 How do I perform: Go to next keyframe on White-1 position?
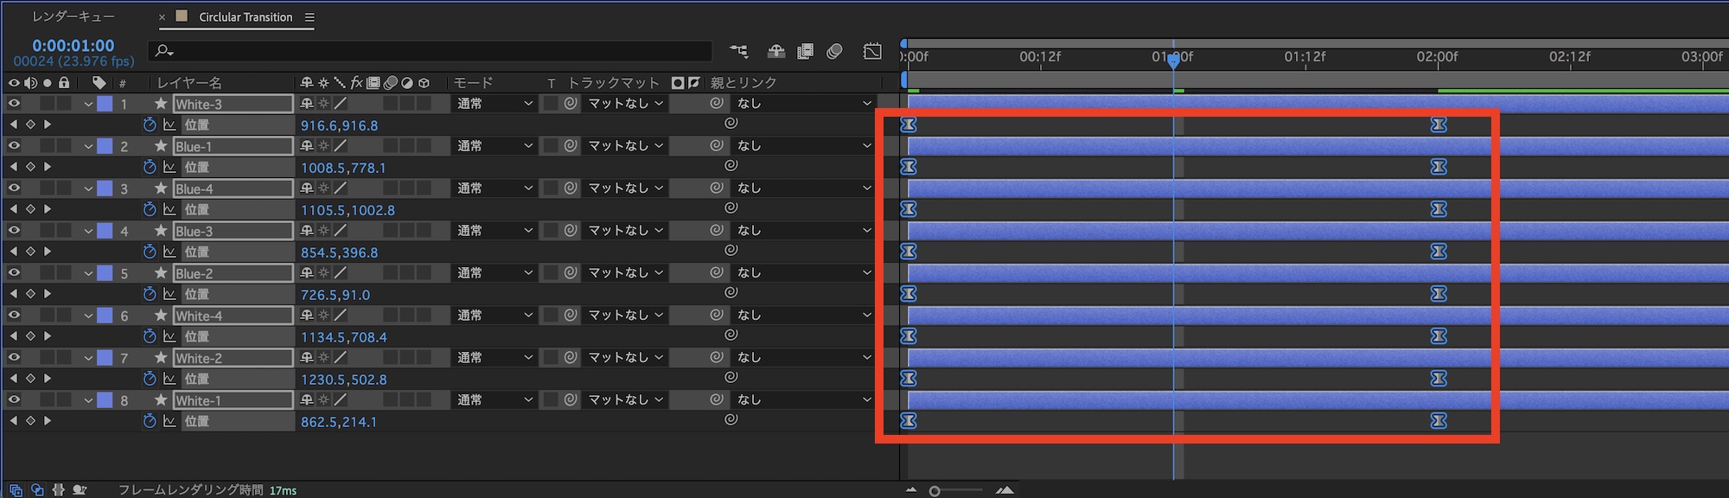(47, 421)
